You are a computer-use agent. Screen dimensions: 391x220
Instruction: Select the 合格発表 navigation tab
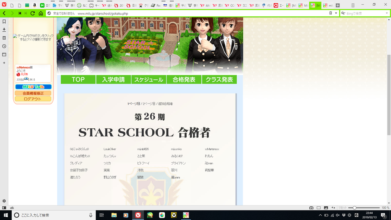[x=184, y=79]
